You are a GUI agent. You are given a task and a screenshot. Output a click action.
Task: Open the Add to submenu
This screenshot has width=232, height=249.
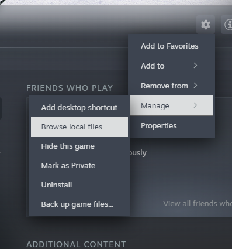pos(171,66)
